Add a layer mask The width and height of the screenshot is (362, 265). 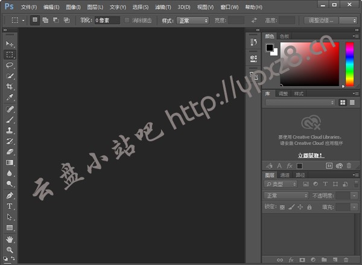click(x=302, y=260)
